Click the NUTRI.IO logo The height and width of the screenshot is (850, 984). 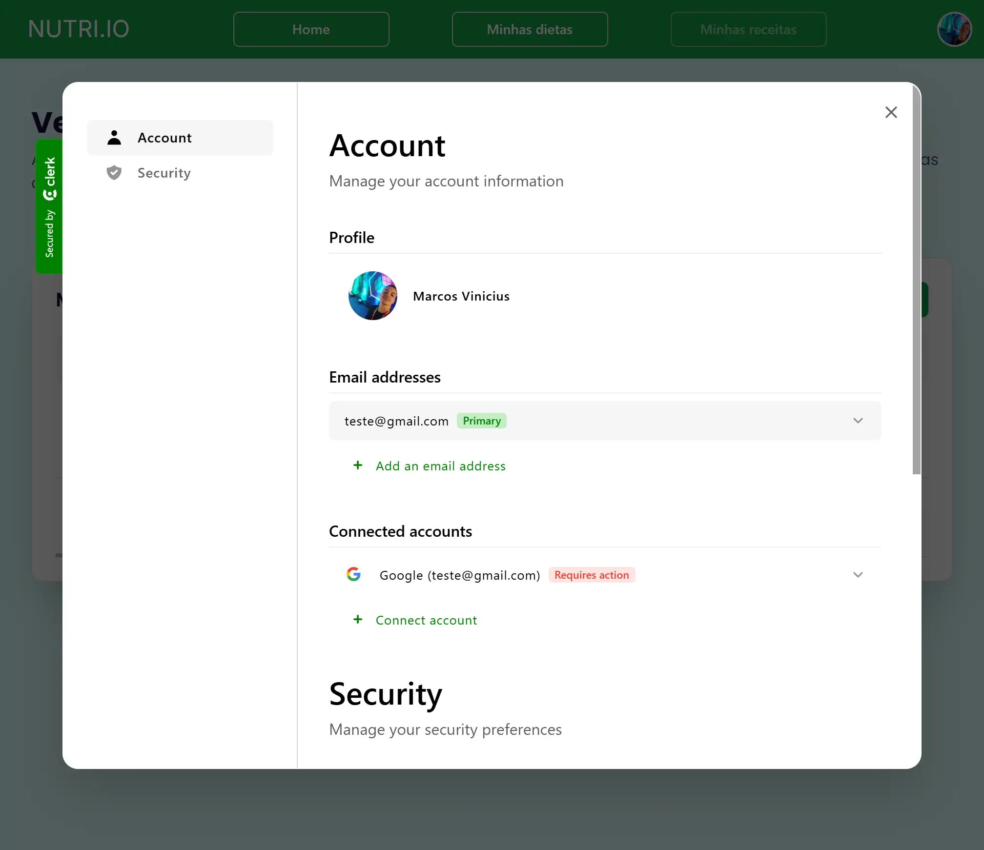(79, 29)
